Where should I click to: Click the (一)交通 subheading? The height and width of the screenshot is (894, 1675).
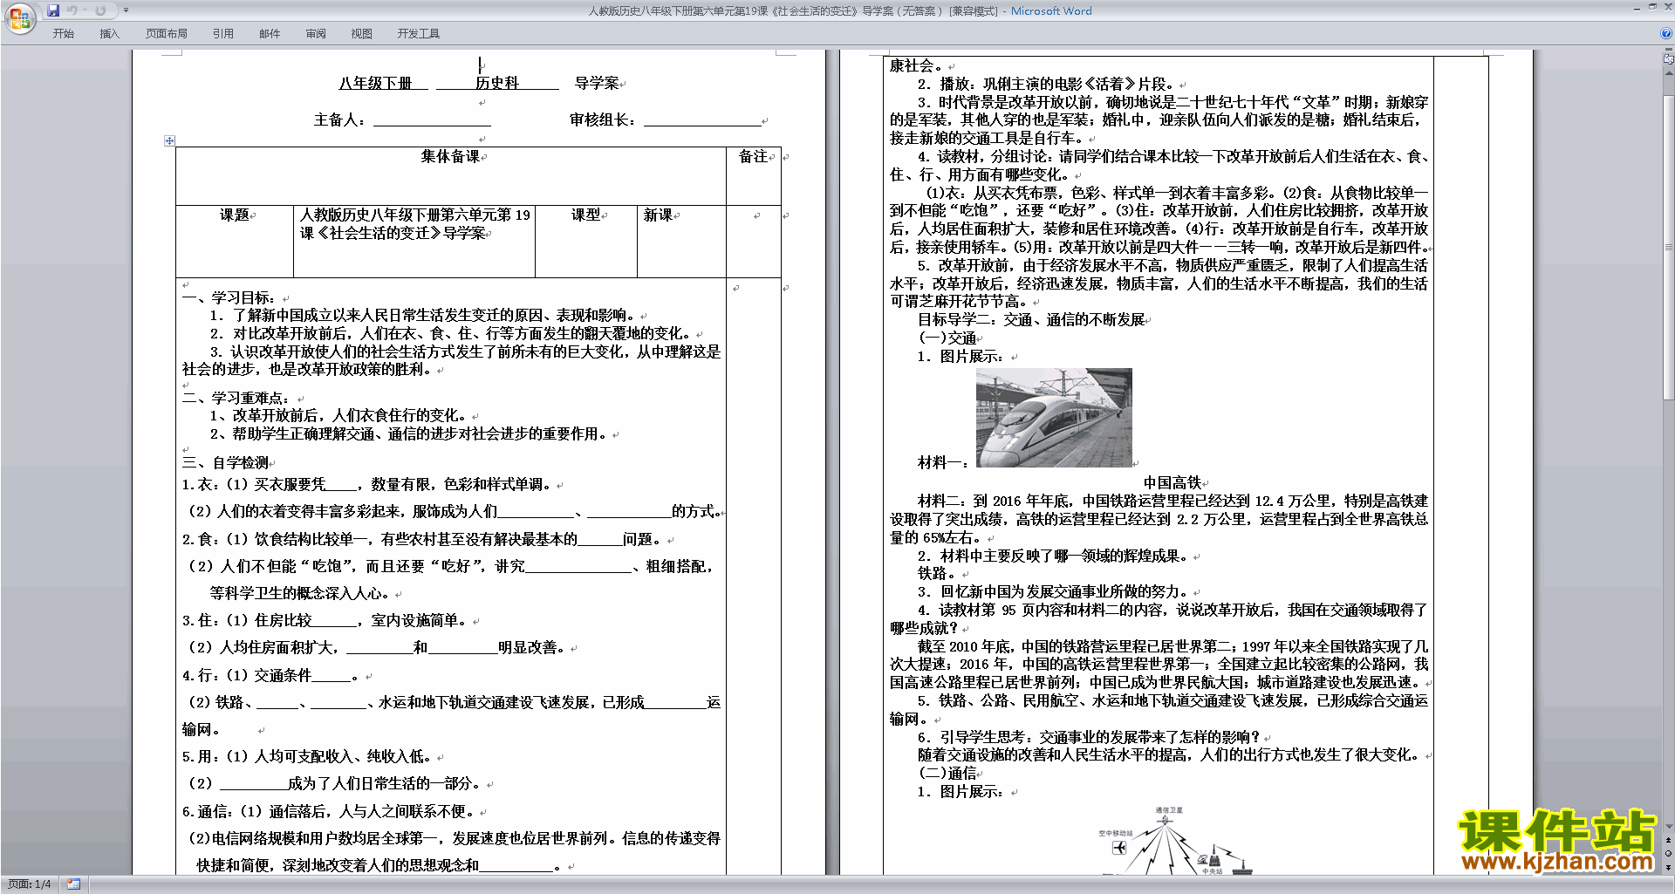click(947, 338)
